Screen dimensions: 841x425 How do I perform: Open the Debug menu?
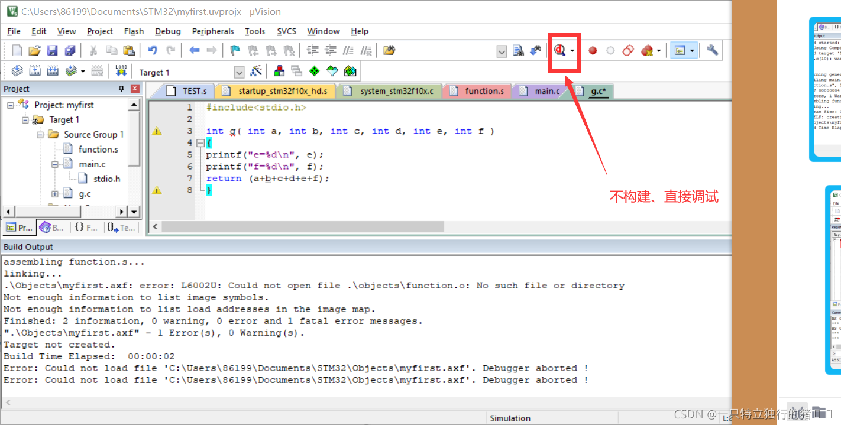pos(168,31)
